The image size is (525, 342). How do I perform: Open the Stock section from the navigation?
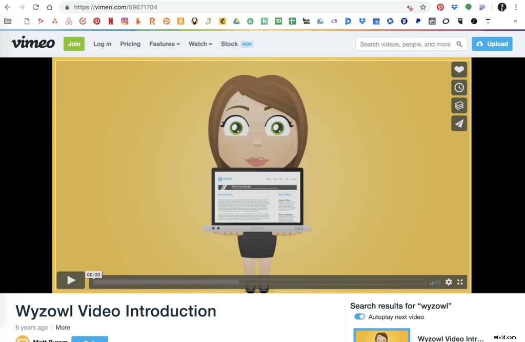point(229,44)
